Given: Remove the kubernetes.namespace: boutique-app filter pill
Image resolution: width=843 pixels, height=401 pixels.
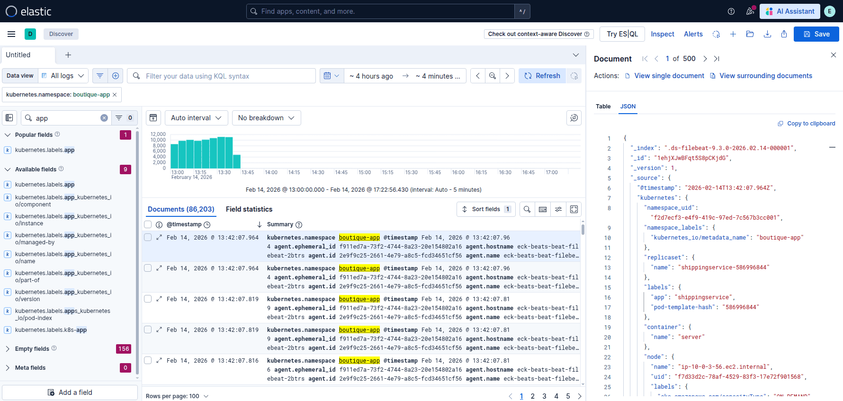Looking at the screenshot, I should 115,95.
